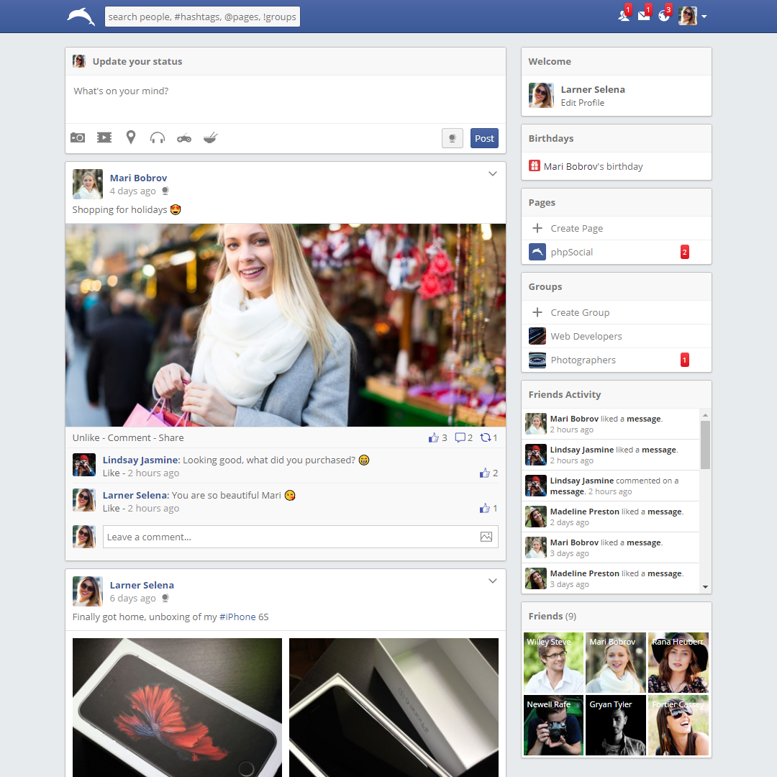Toggle the microphone option next to Post
The image size is (777, 777).
pyautogui.click(x=453, y=137)
